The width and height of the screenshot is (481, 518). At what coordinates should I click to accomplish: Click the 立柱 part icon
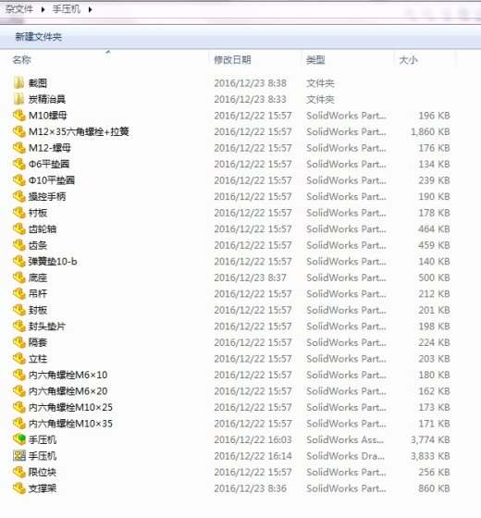click(19, 358)
